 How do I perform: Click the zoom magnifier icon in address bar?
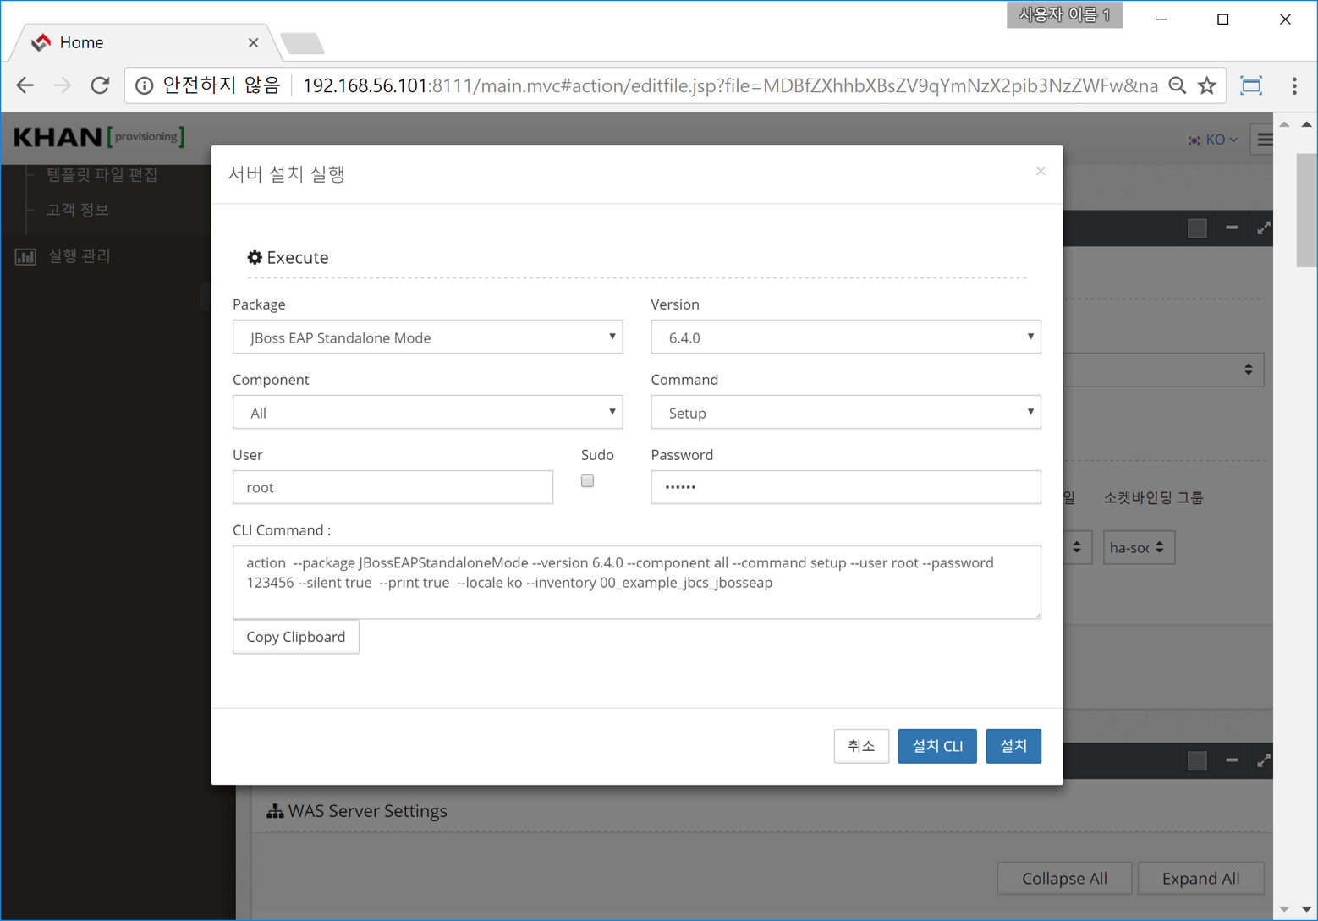(x=1177, y=85)
